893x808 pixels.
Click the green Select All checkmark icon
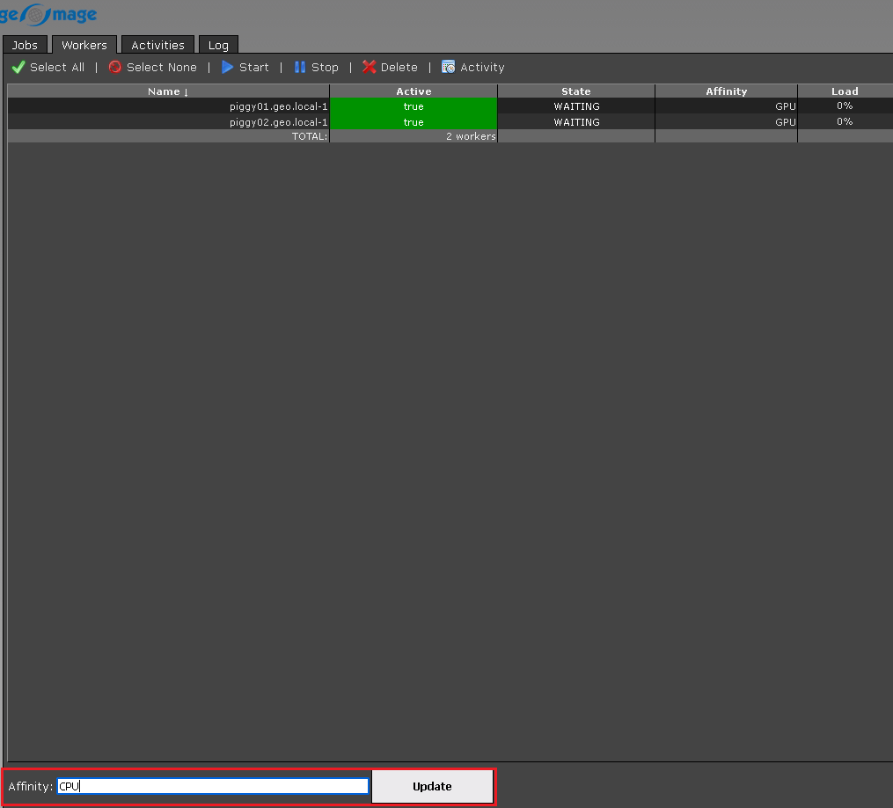click(x=18, y=67)
